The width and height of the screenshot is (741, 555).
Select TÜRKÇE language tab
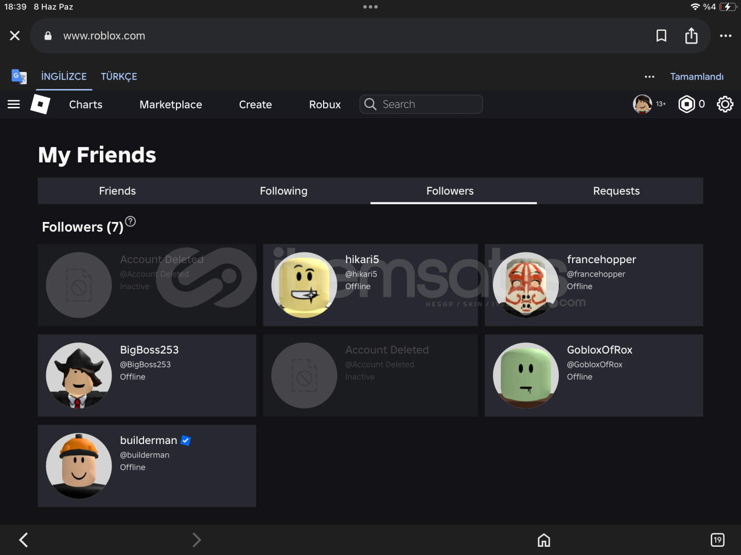coord(119,77)
